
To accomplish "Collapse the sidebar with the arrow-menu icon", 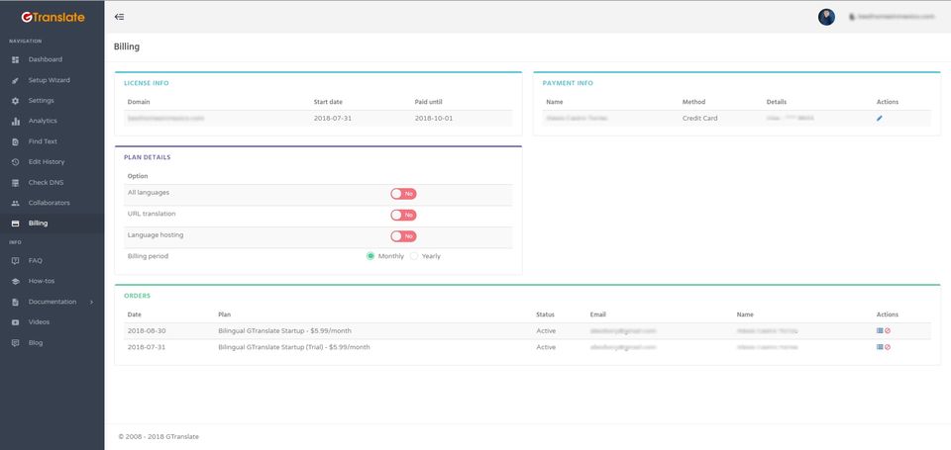I will [119, 17].
